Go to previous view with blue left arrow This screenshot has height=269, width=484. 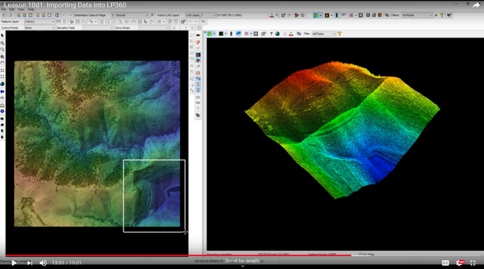[2, 91]
